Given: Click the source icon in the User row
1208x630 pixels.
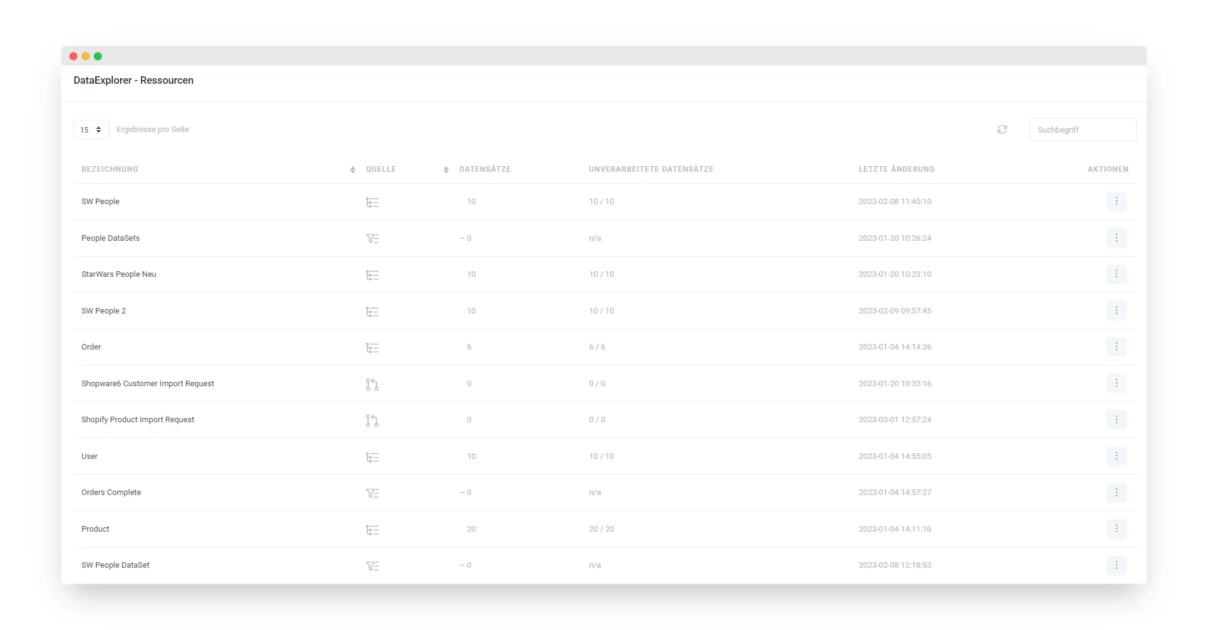Looking at the screenshot, I should (372, 457).
